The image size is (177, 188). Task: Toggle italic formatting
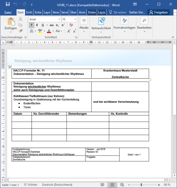point(37,25)
